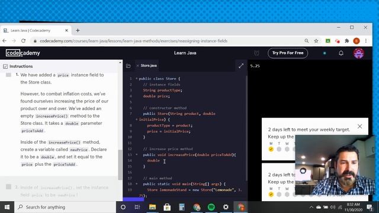Open Cortana from the taskbar
Screen dimensions: 379x213
[123, 207]
